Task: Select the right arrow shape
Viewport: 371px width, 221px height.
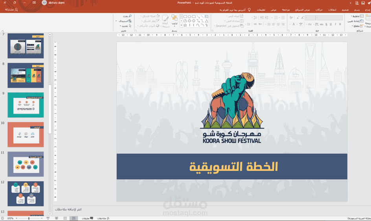Action: pyautogui.click(x=194, y=21)
